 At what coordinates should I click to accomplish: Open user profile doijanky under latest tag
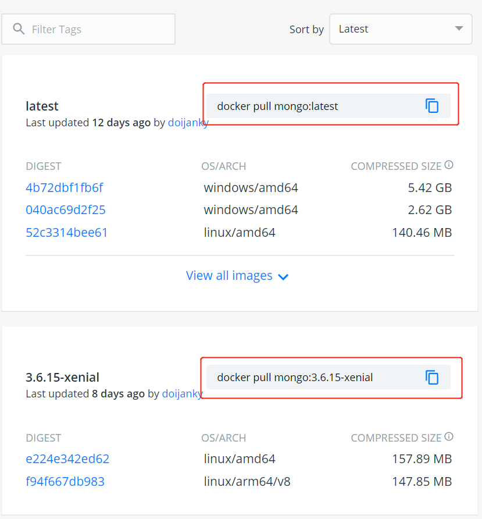tap(188, 122)
